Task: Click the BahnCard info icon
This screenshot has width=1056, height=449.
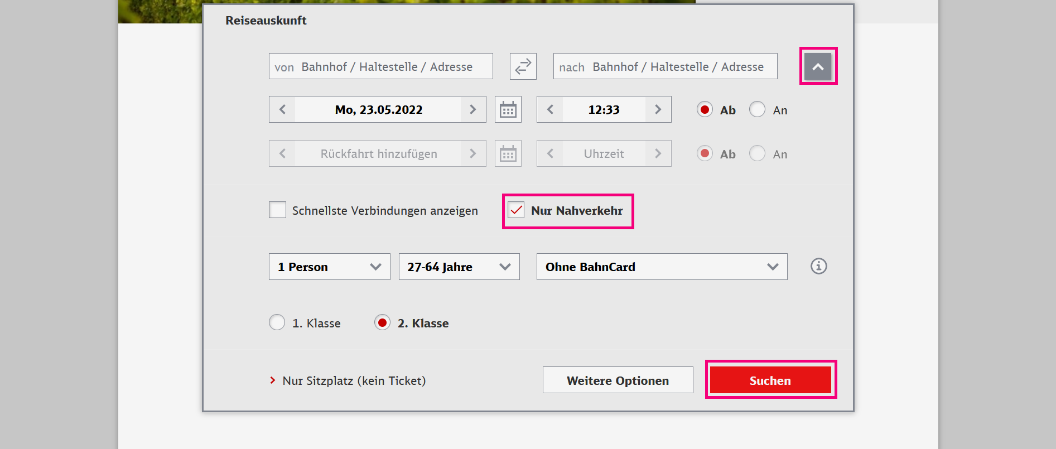Action: (x=818, y=266)
